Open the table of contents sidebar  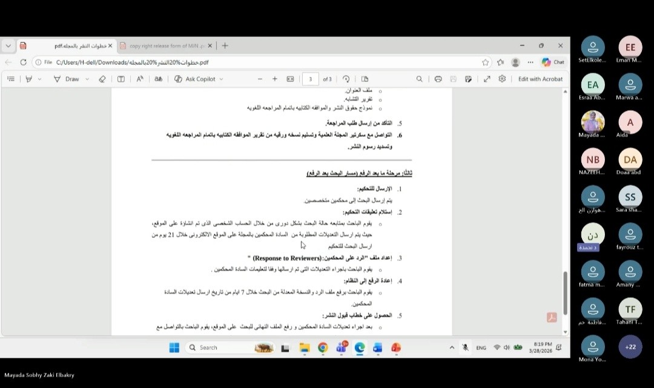tap(11, 79)
